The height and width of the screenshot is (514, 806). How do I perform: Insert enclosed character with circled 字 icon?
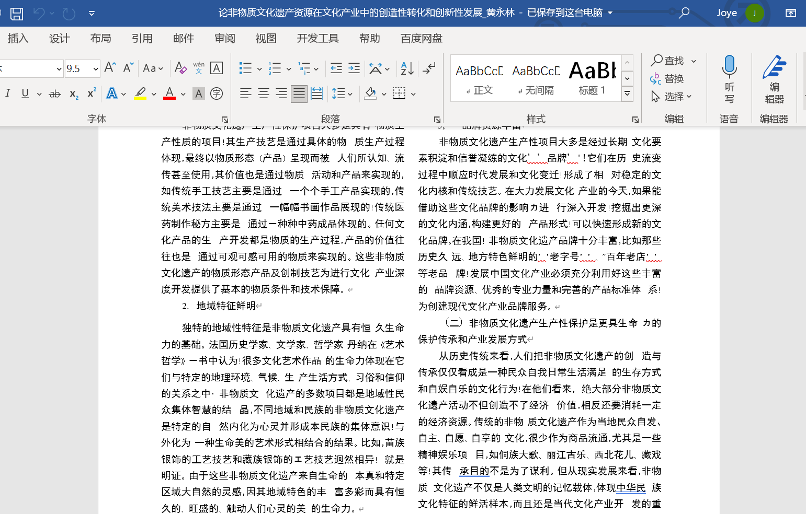[217, 94]
